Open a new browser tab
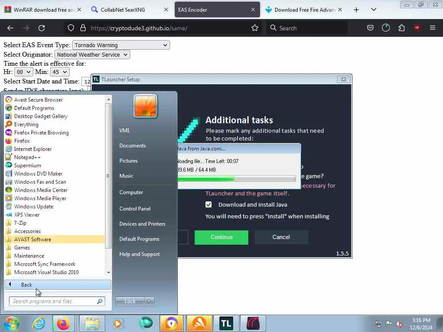The image size is (443, 332). click(x=356, y=10)
